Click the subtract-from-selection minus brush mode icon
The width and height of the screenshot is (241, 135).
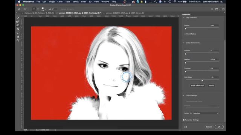(x=38, y=9)
